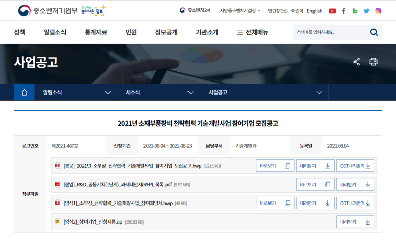The height and width of the screenshot is (242, 396).
Task: Click the [본문] 모집공고.hwp file name
Action: coord(132,166)
